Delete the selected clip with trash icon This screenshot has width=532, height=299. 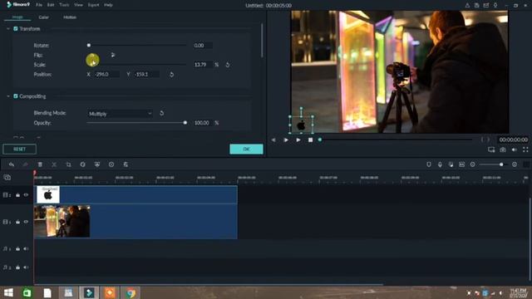coord(40,164)
